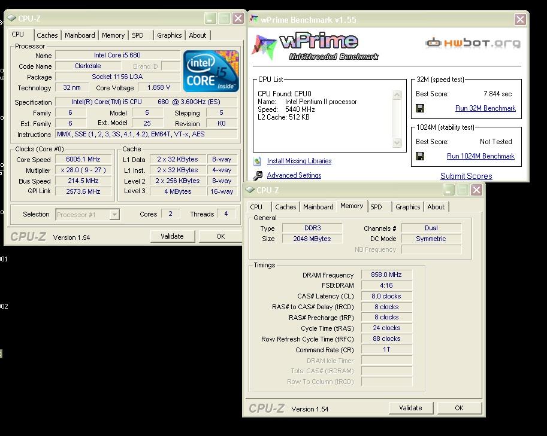
Task: Click the Multiplier value x 28.0 ( 9 - 27 )
Action: click(83, 170)
